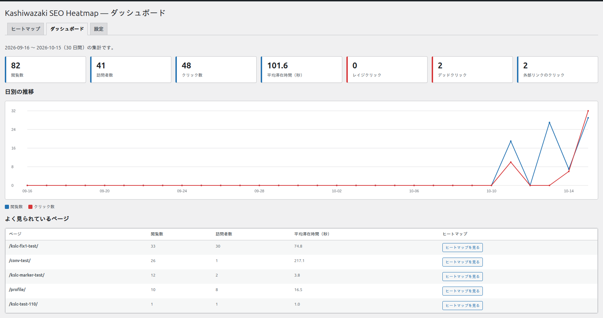The width and height of the screenshot is (603, 318).
Task: Click the 74.8 average time value
Action: point(298,246)
